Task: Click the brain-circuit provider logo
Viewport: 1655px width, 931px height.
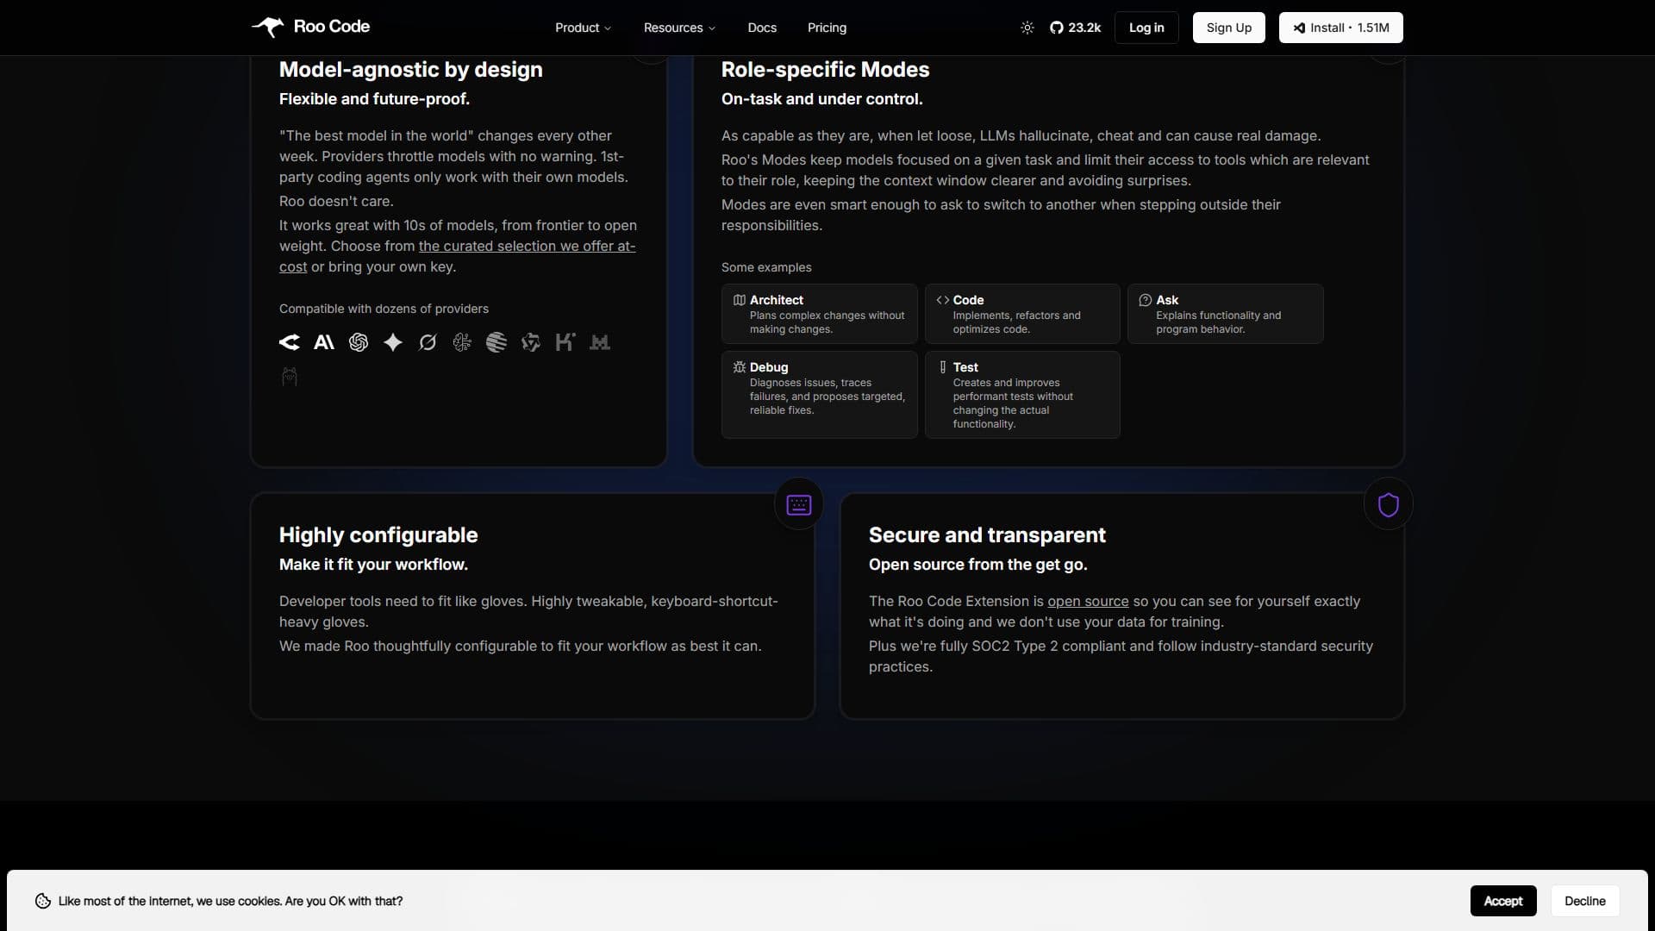Action: (462, 342)
